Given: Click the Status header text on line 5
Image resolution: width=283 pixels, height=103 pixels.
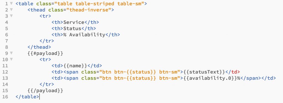Looking at the screenshot, I should (72, 28).
